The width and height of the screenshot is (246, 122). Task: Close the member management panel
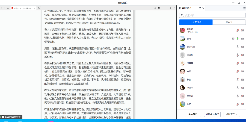pyautogui.click(x=204, y=8)
